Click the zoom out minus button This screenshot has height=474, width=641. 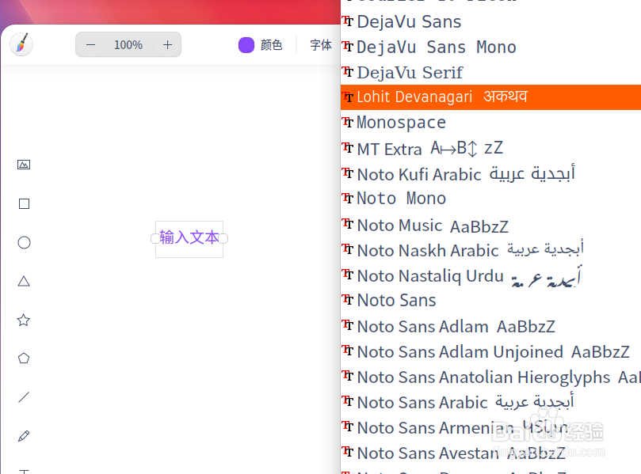91,45
